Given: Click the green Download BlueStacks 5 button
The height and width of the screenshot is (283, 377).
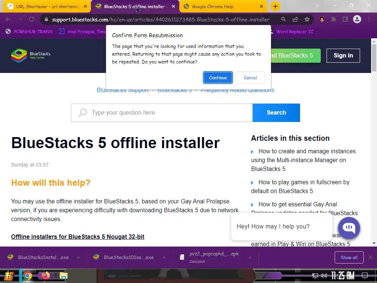Looking at the screenshot, I should click(x=296, y=56).
